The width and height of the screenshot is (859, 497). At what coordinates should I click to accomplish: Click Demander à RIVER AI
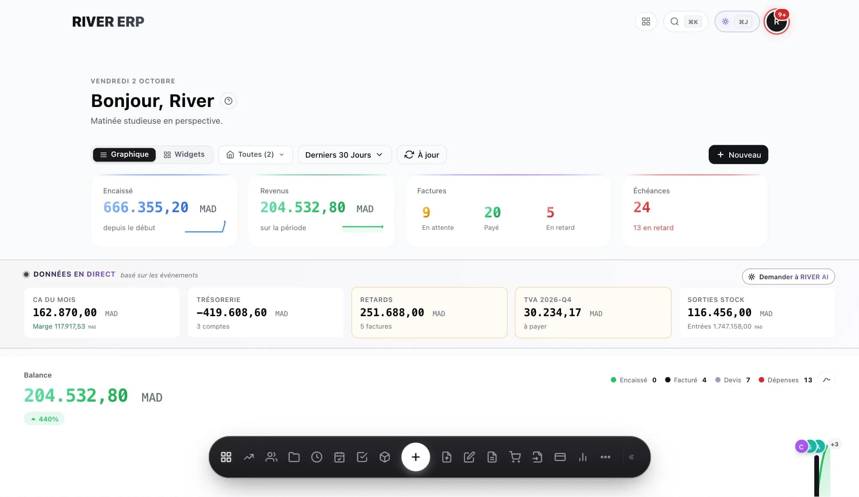coord(789,277)
